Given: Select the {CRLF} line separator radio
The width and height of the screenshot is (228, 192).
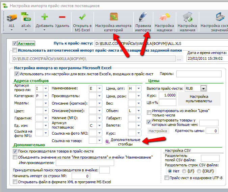Looking at the screenshot, I should tap(199, 171).
